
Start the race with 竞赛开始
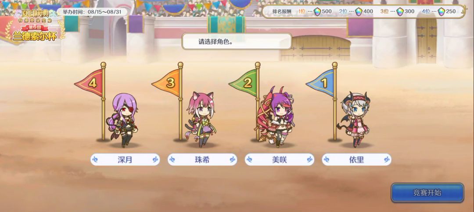pos(427,193)
